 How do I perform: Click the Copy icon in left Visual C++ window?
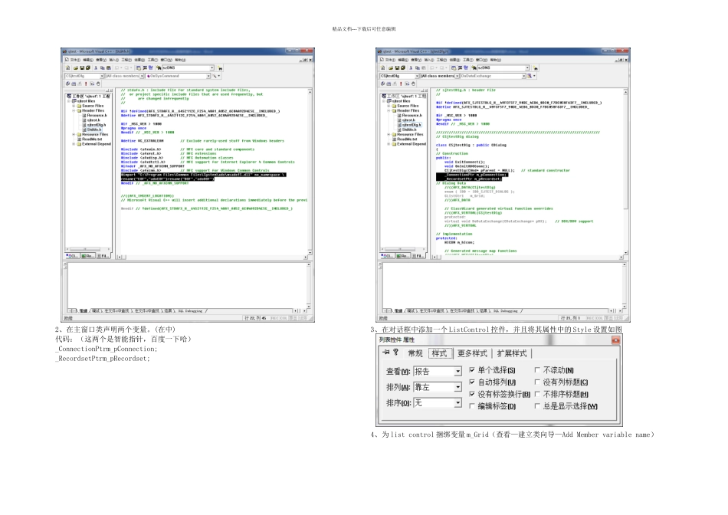[102, 67]
